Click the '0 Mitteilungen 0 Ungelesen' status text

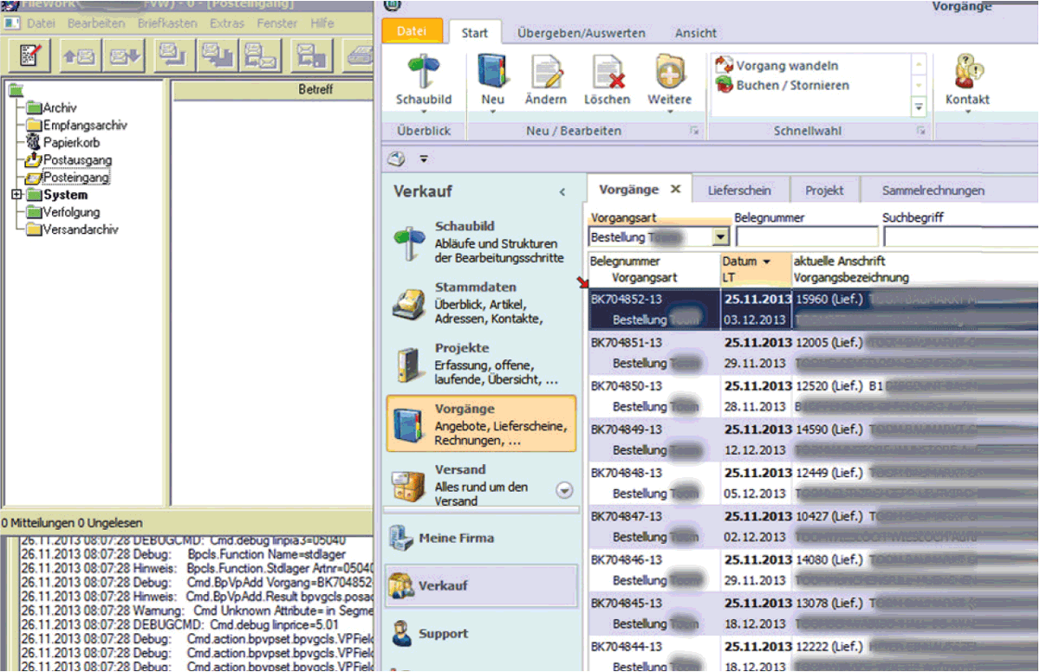pos(72,523)
